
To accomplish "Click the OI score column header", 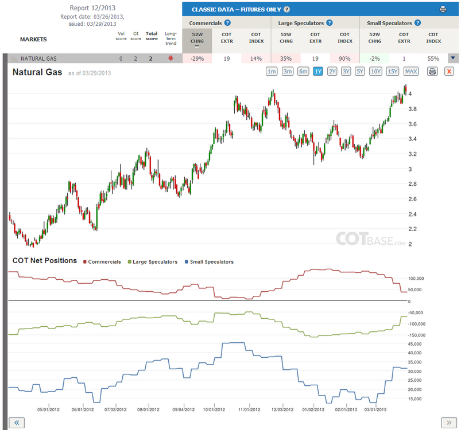I will tap(136, 36).
